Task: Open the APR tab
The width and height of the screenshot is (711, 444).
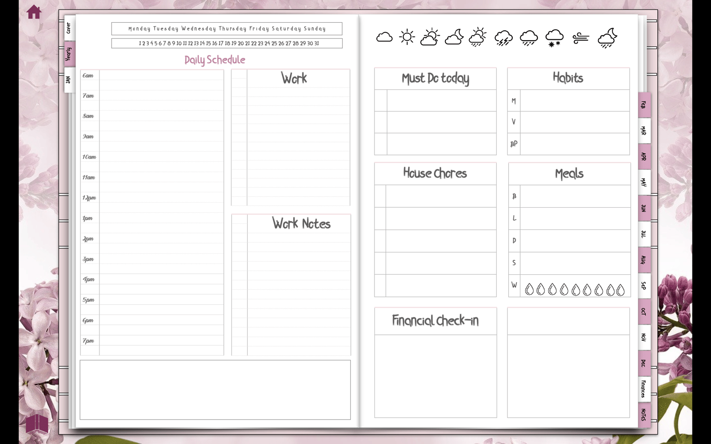Action: [644, 157]
